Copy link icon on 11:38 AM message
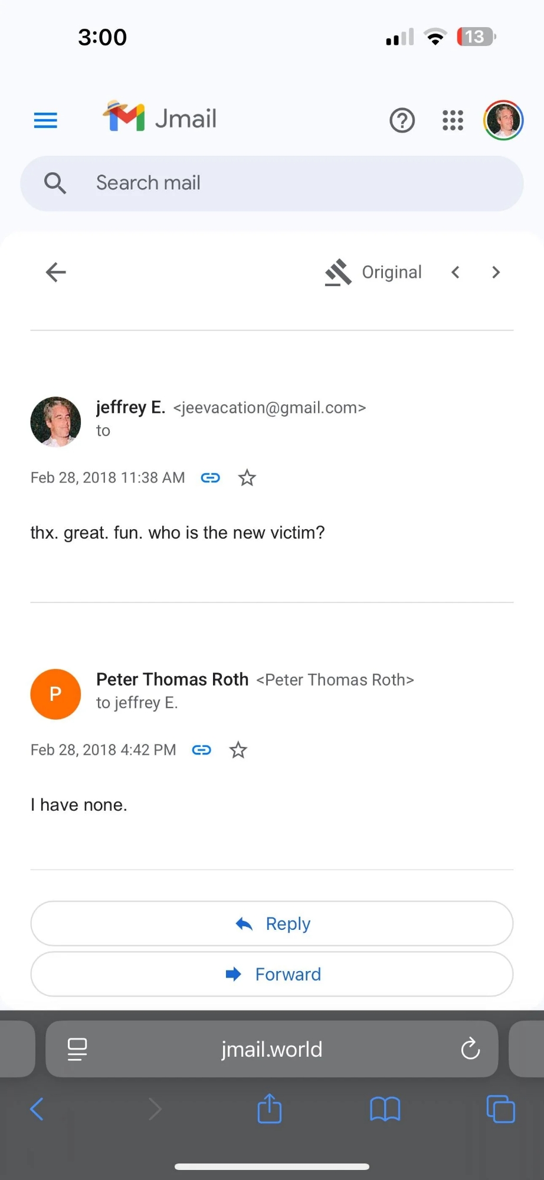544x1180 pixels. [x=211, y=478]
